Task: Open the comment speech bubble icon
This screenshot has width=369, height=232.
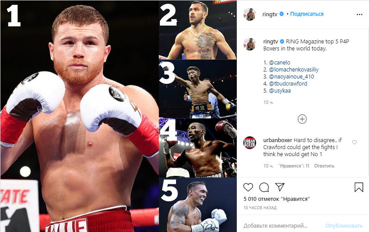Action: 264,187
